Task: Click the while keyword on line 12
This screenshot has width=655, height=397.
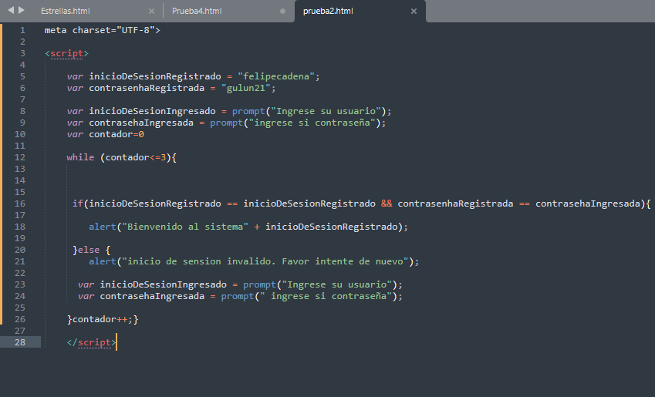Action: tap(80, 157)
